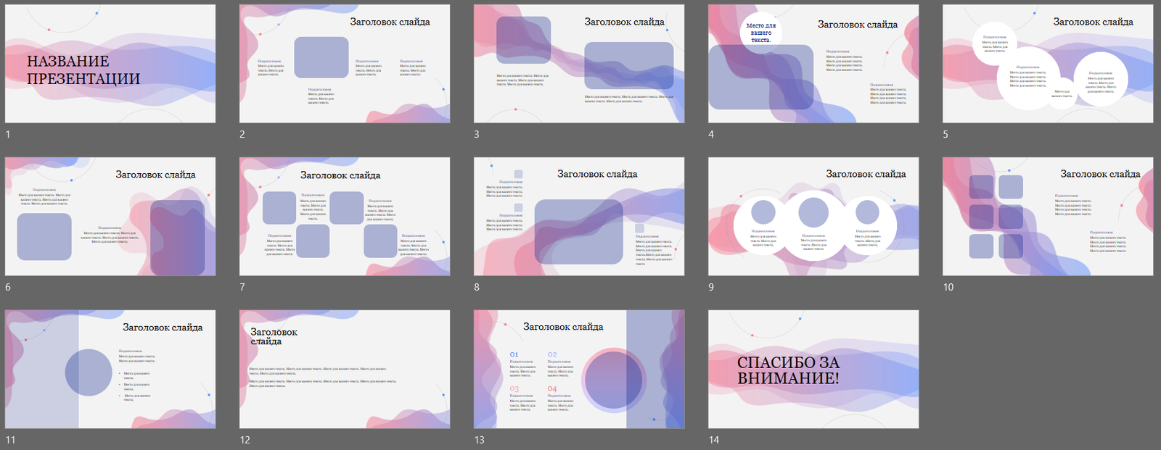Select slide 2 with single central rectangle
This screenshot has width=1161, height=450.
(345, 64)
